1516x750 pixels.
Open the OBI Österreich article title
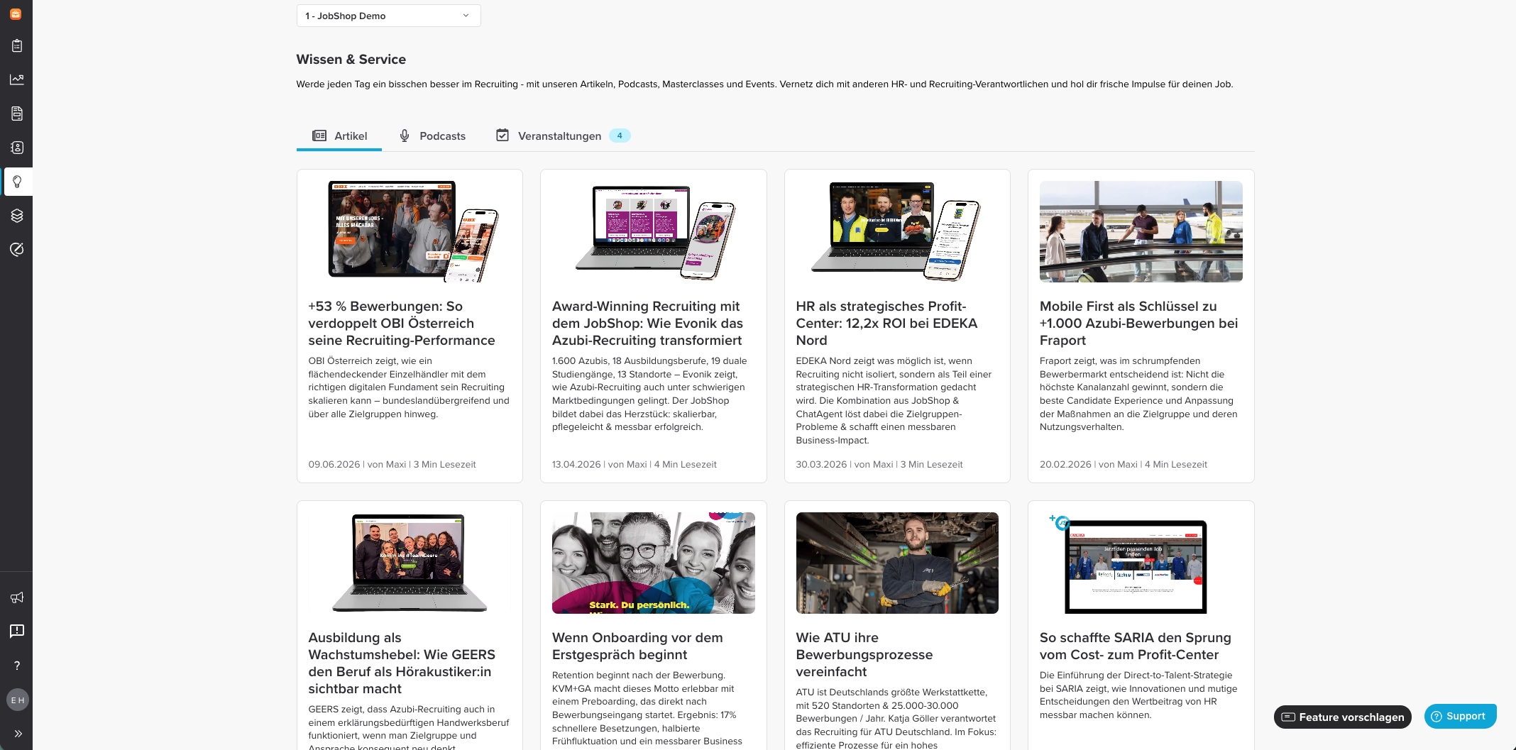coord(402,324)
